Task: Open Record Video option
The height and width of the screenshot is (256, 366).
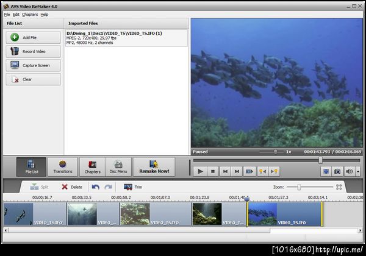Action: (33, 52)
